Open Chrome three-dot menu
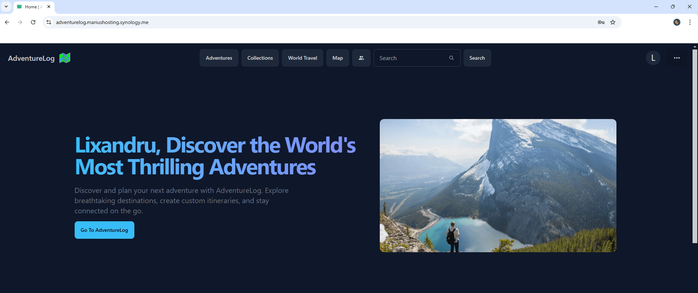Image resolution: width=698 pixels, height=293 pixels. coord(690,22)
